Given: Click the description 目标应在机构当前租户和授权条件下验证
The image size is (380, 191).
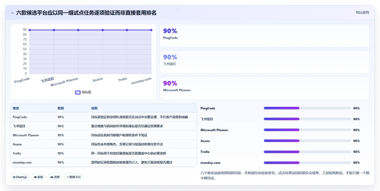Looking at the screenshot, I should 119,135.
